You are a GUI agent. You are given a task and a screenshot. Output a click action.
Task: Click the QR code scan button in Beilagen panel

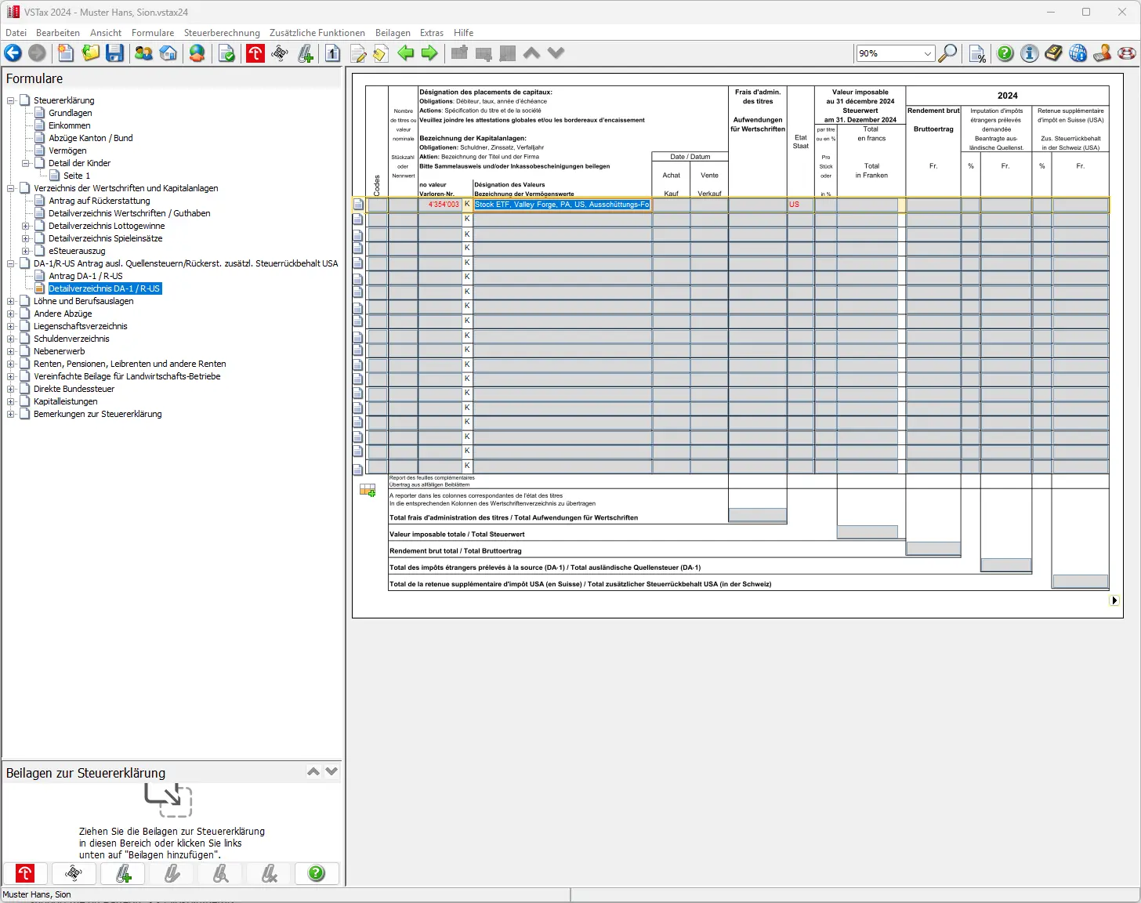click(74, 873)
